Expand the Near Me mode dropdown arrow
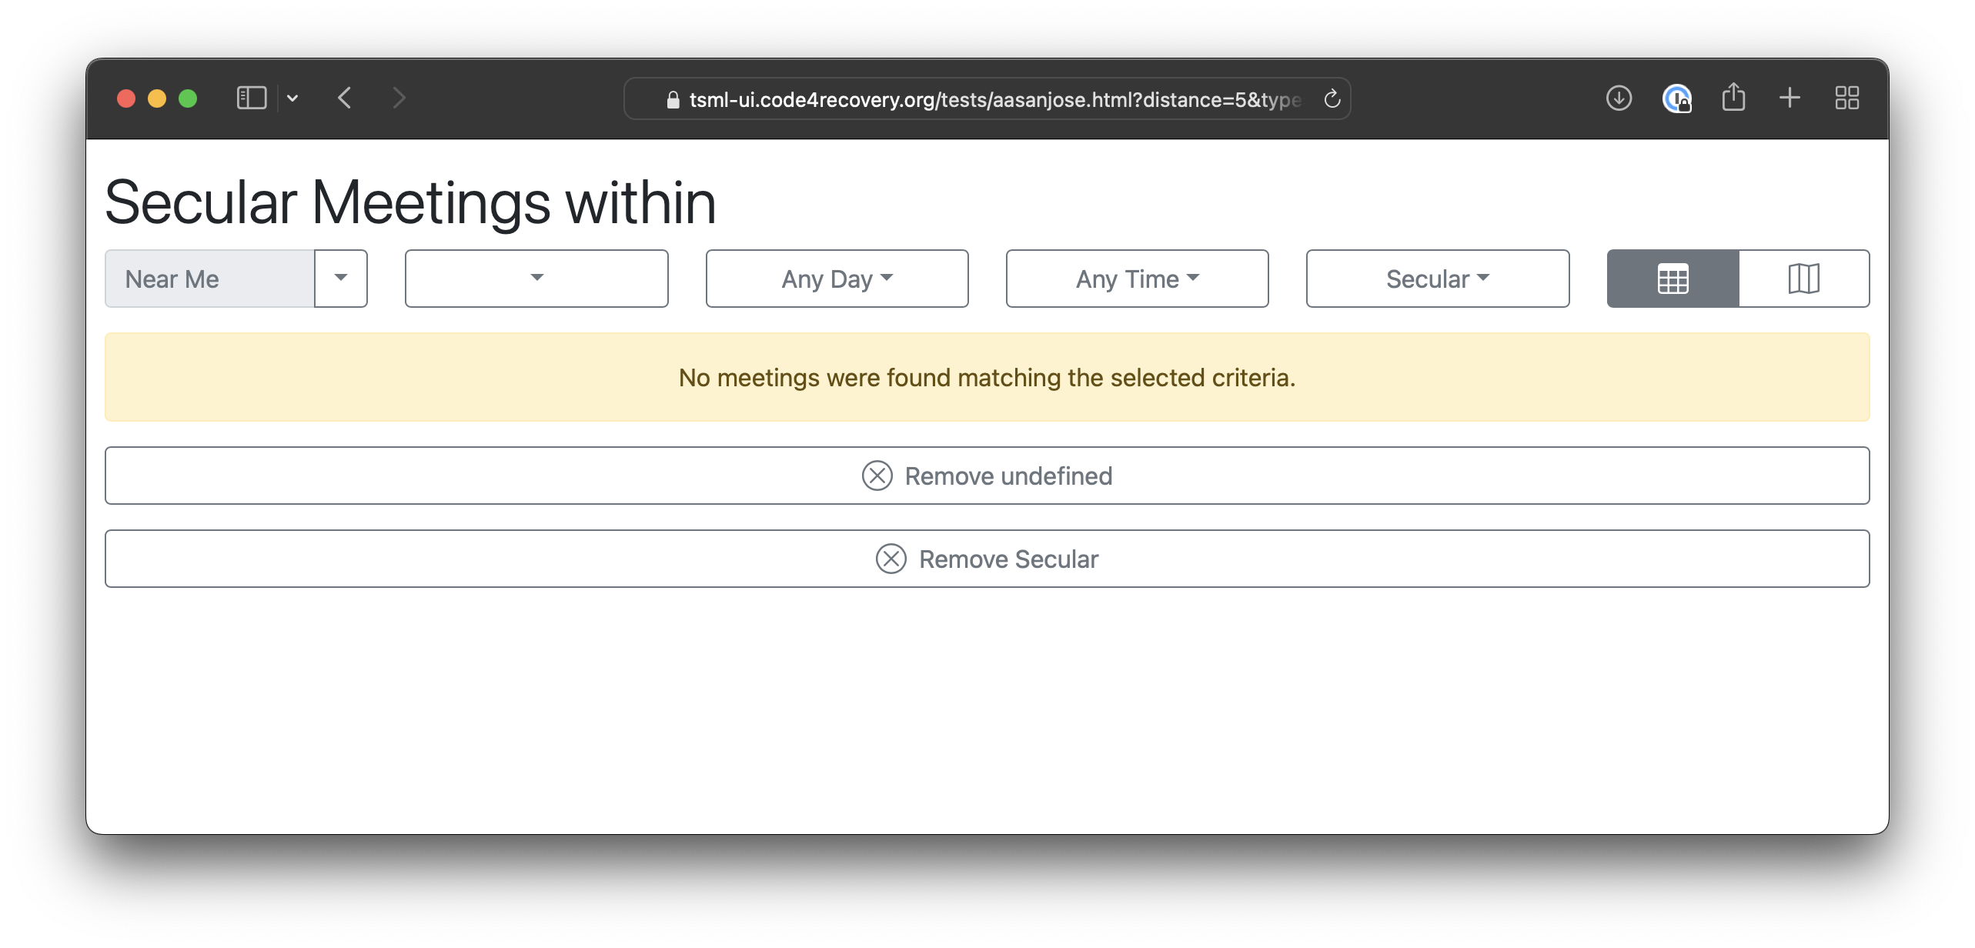 click(x=341, y=279)
